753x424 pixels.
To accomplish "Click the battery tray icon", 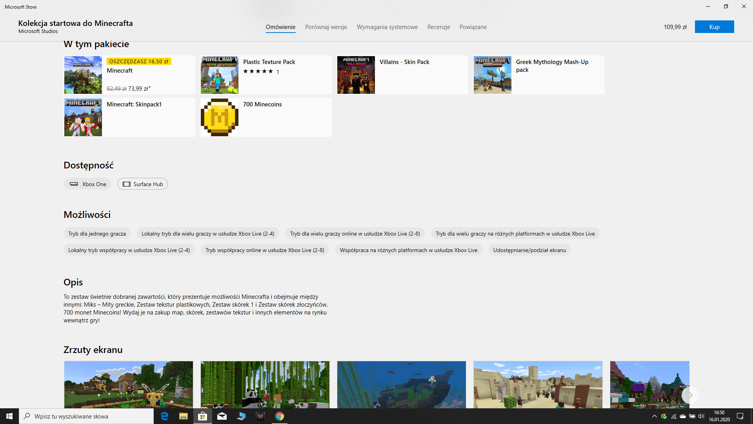I will [692, 416].
